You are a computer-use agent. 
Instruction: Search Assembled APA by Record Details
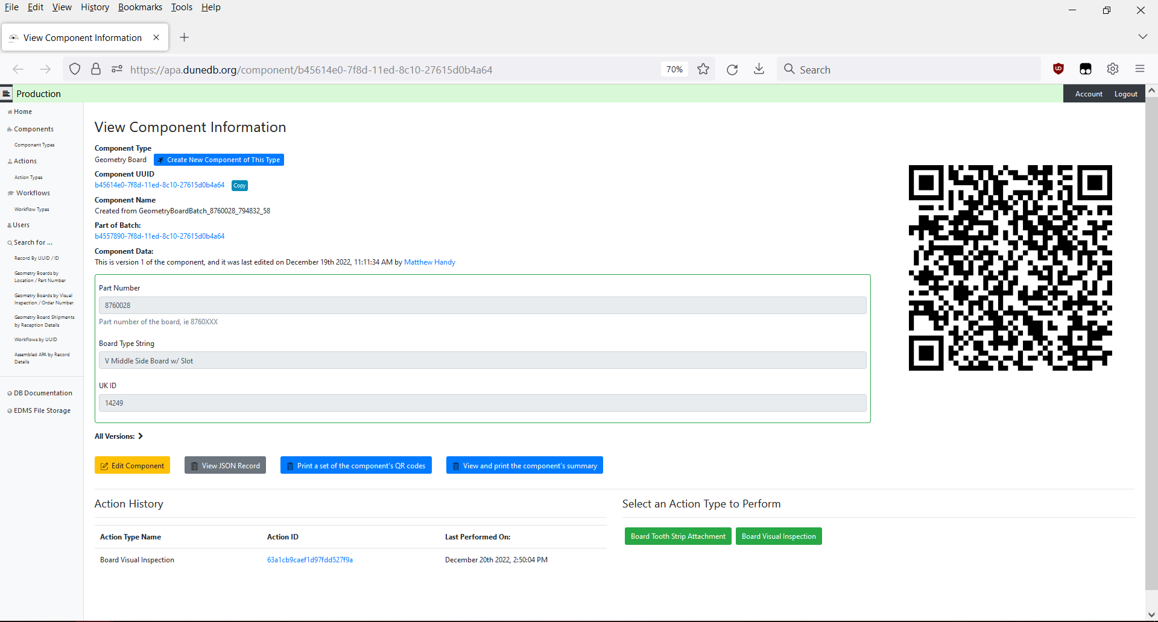(42, 358)
